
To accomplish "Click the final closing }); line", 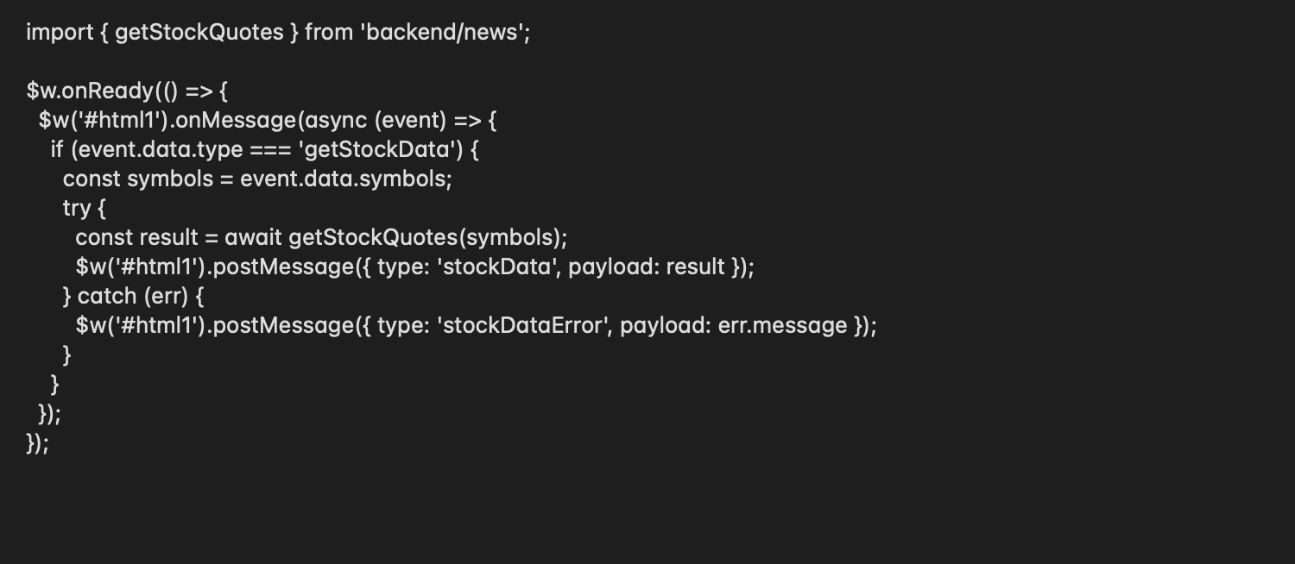I will (x=38, y=443).
